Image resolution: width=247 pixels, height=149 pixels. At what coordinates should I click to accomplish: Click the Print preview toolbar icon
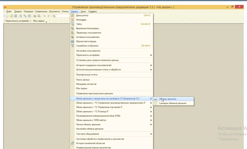tap(39, 16)
